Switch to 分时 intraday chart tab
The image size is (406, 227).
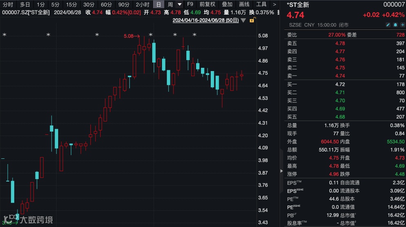click(x=8, y=4)
